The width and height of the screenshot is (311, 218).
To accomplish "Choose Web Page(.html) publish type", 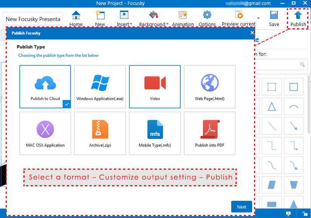I will pyautogui.click(x=209, y=87).
